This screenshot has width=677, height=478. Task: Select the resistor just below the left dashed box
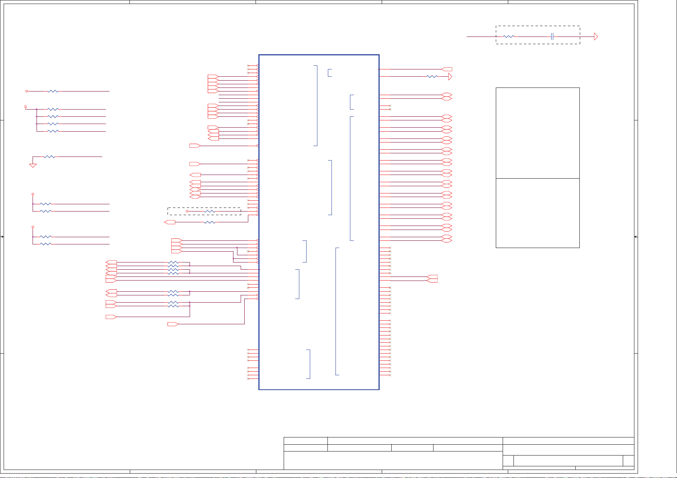point(210,222)
